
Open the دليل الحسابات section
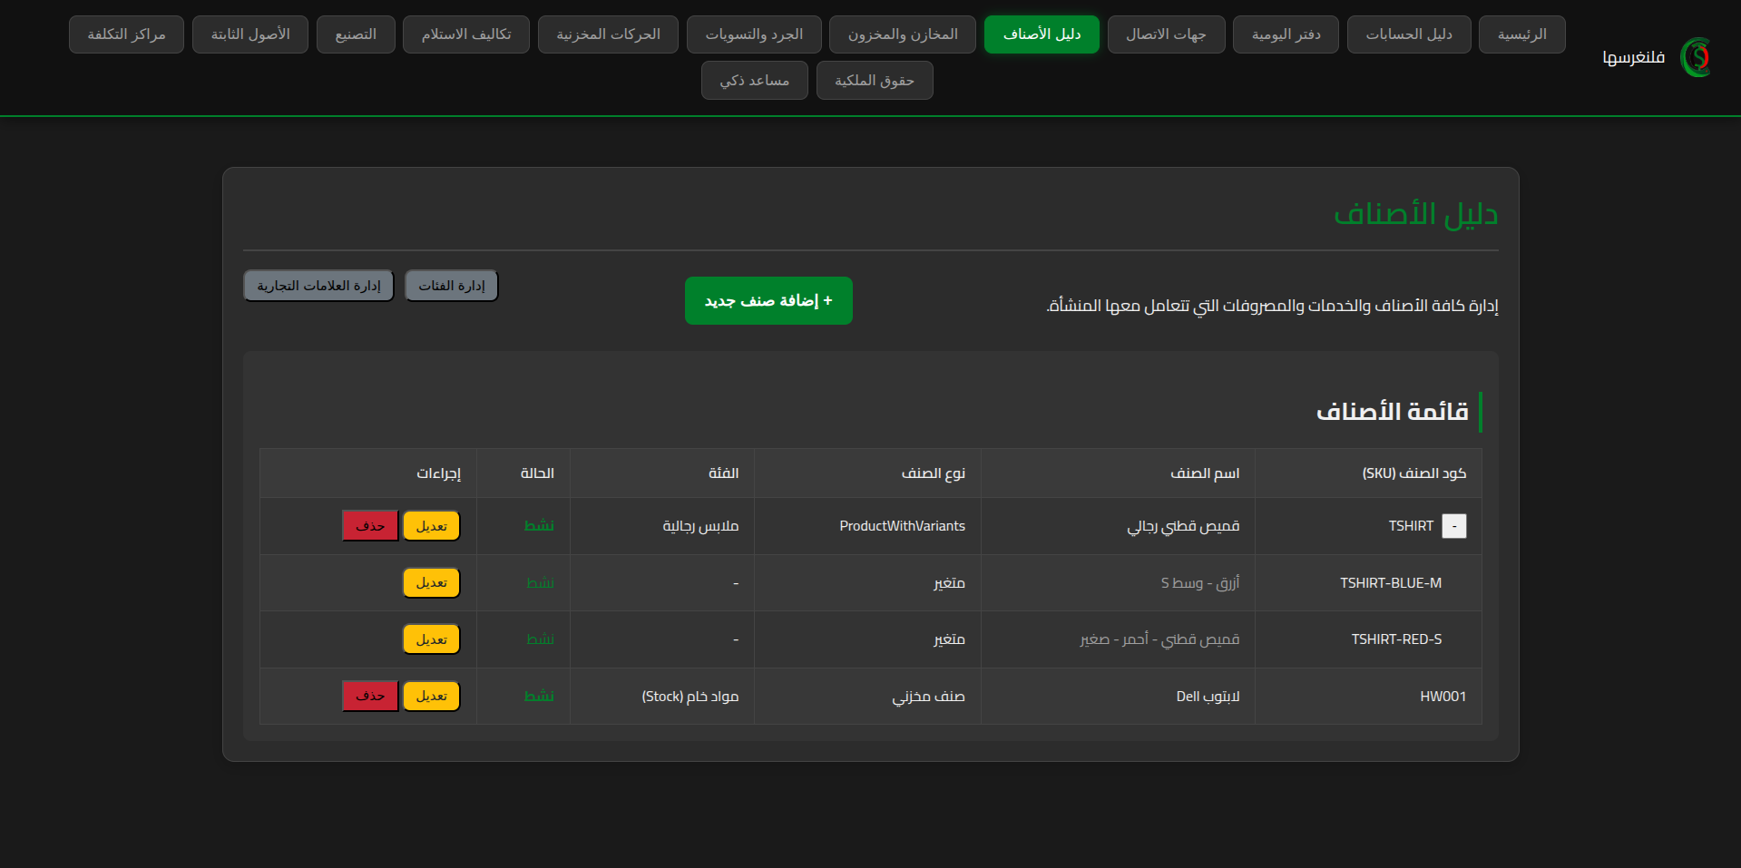[1408, 34]
